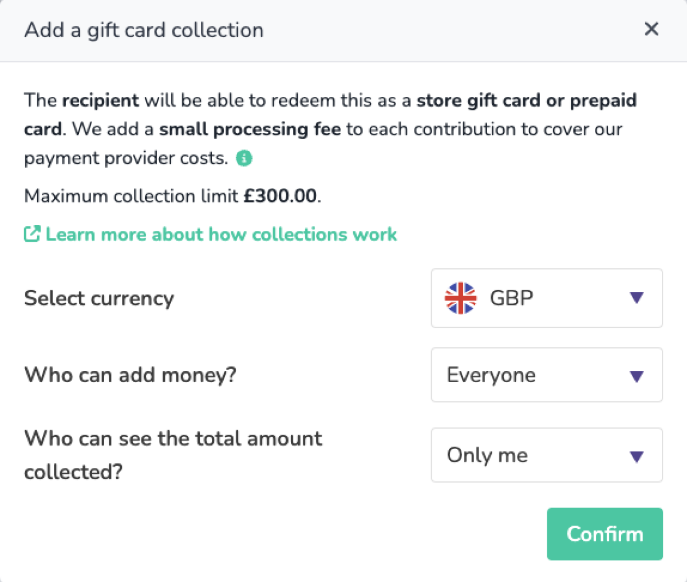Click the bold small processing fee text

coord(250,129)
